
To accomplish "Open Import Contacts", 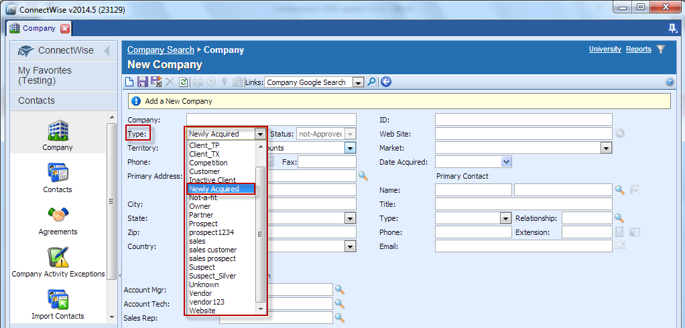I will [x=58, y=305].
